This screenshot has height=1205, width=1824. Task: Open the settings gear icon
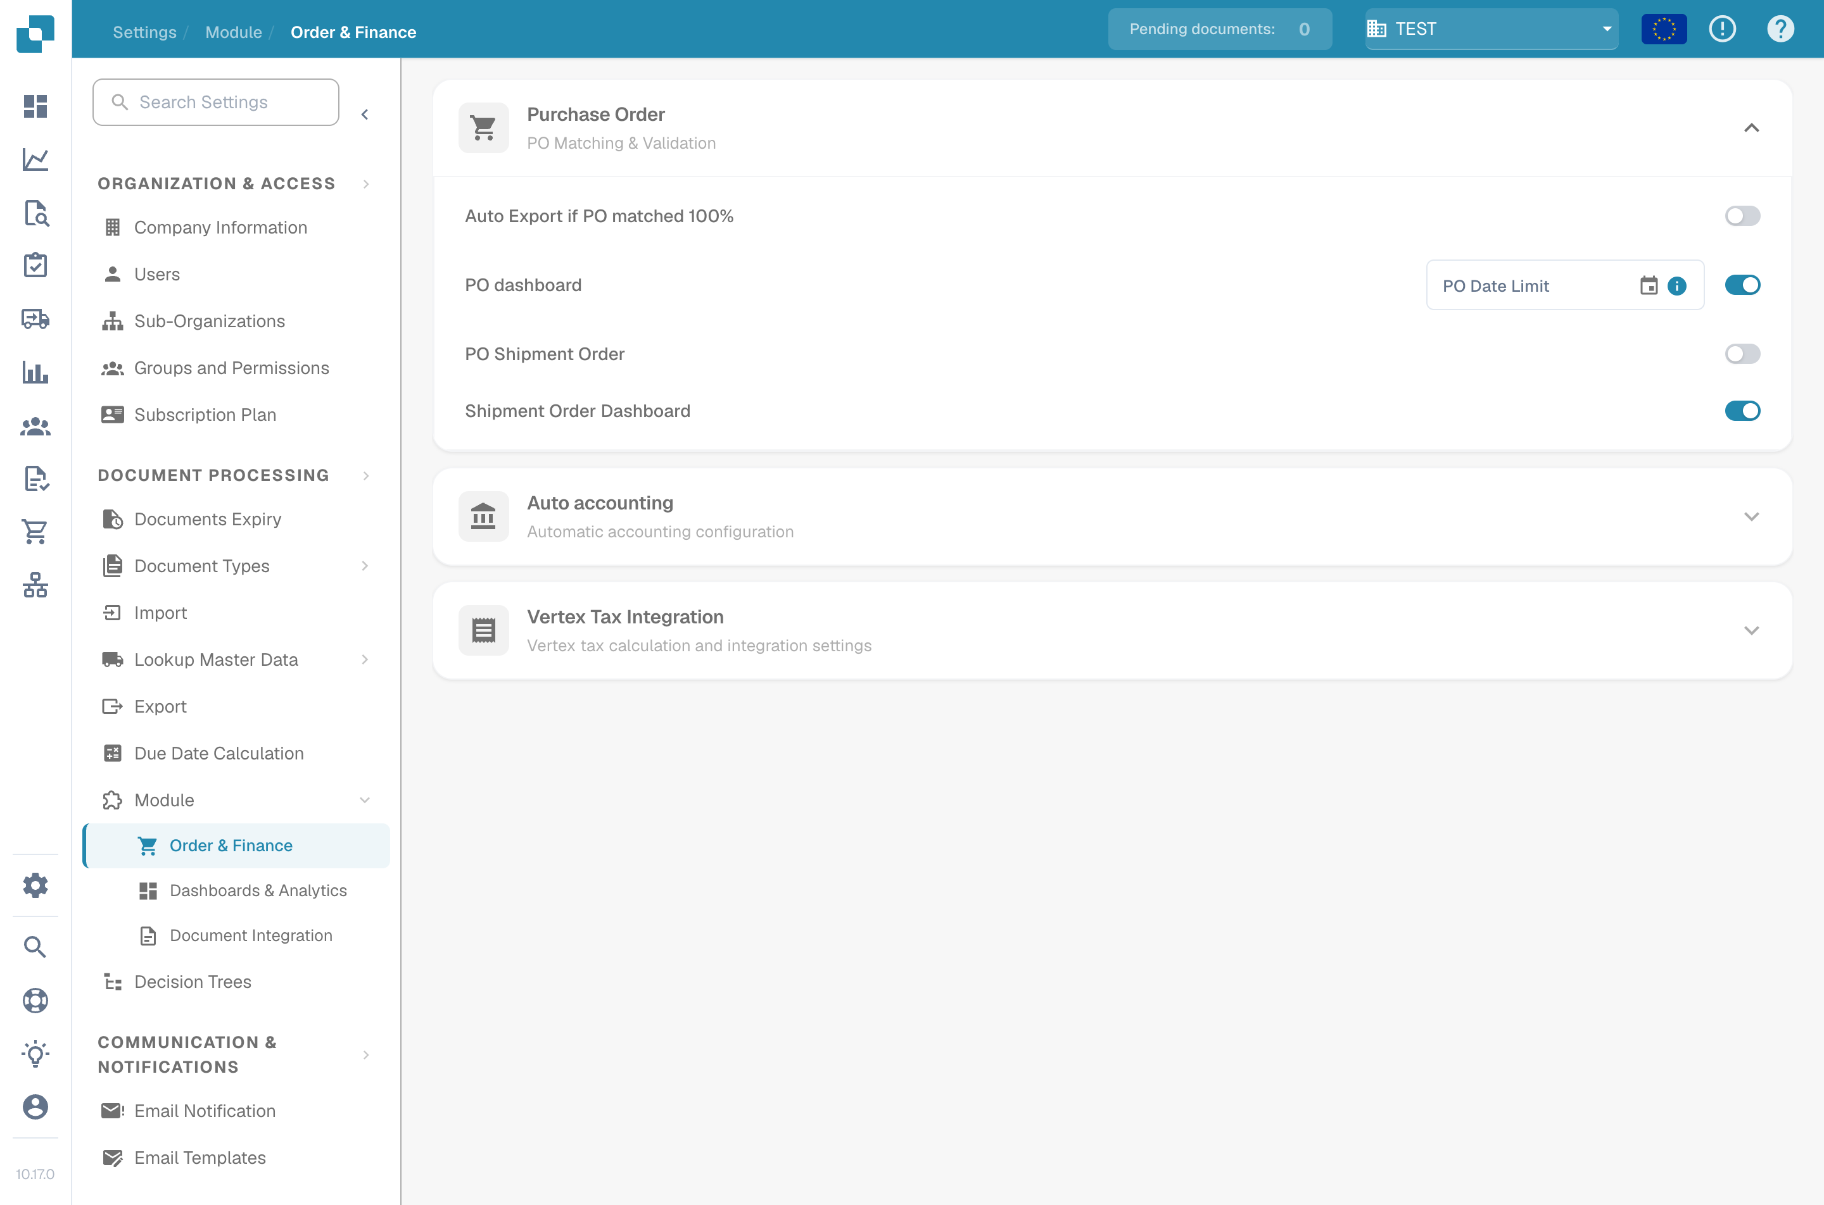pos(35,885)
